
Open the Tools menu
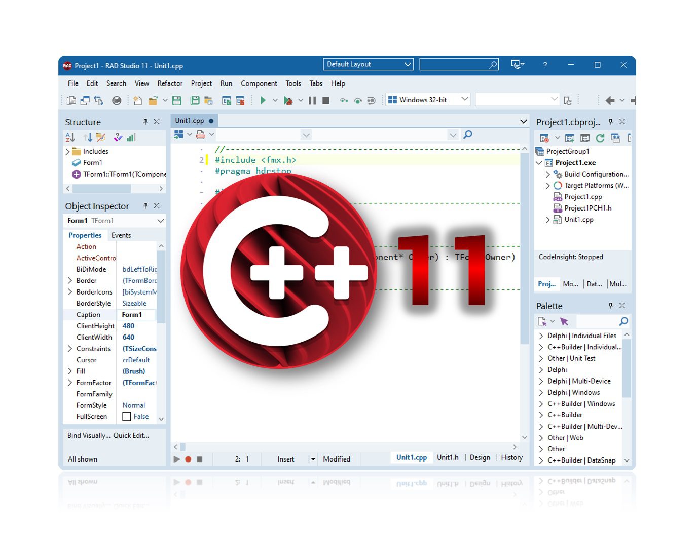pos(293,83)
